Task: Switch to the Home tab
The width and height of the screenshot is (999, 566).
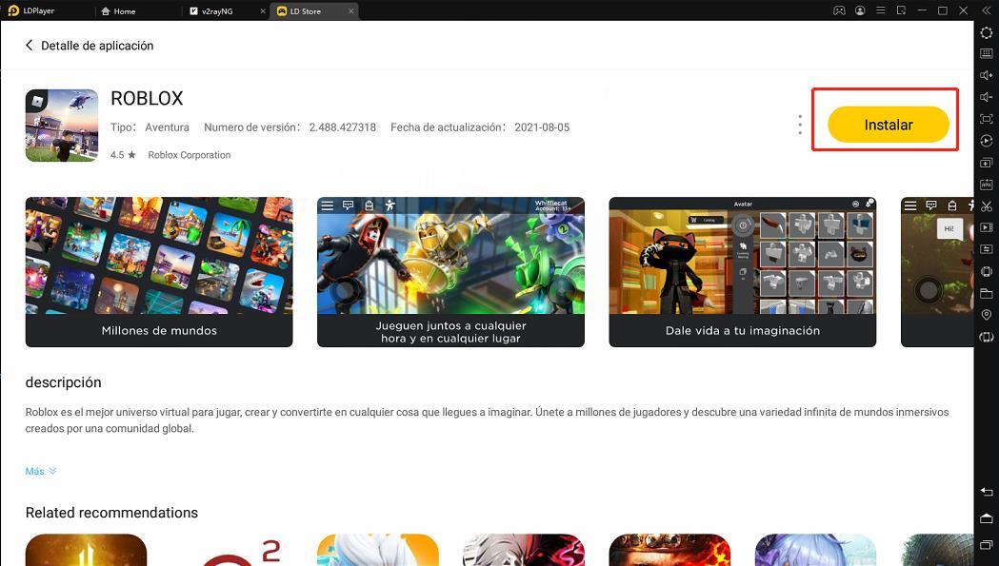Action: coord(118,11)
